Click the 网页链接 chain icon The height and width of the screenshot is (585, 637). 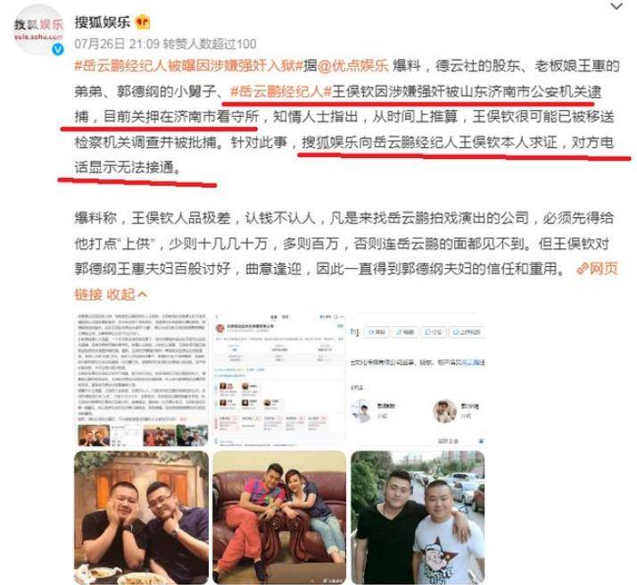coord(583,269)
